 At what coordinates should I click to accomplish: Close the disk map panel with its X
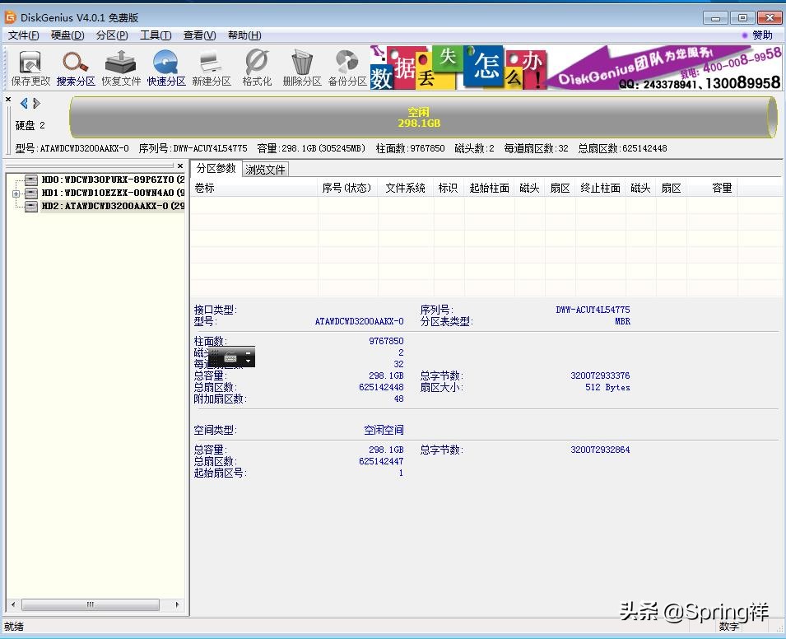point(8,100)
